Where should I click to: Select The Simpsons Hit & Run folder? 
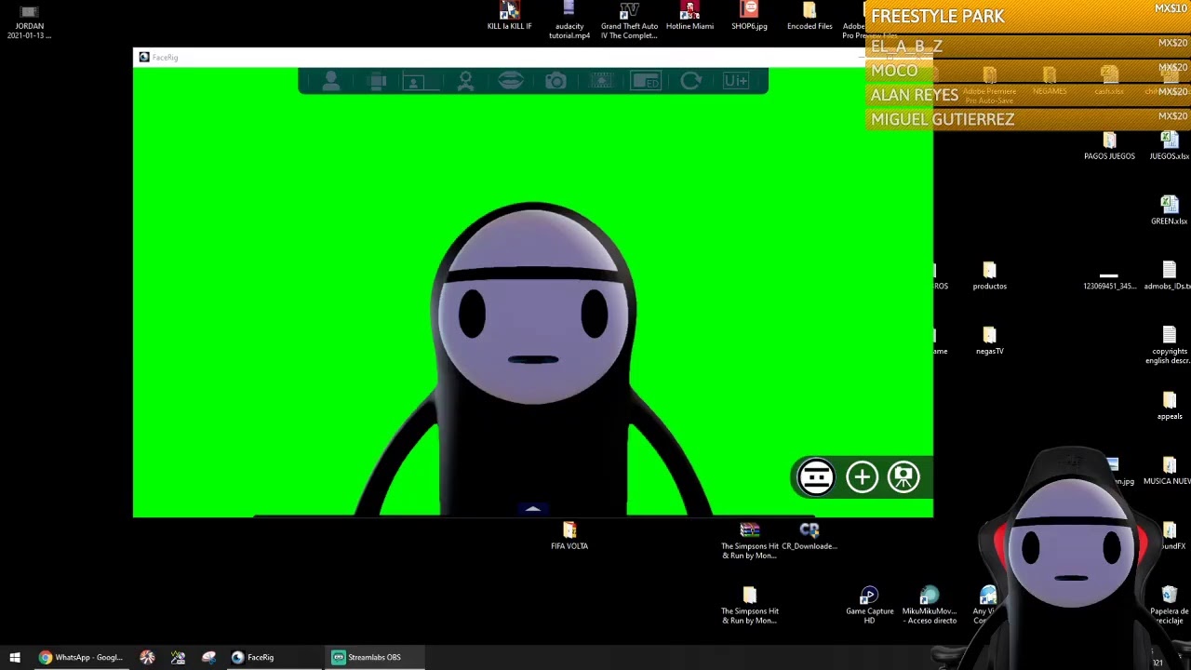(x=749, y=606)
